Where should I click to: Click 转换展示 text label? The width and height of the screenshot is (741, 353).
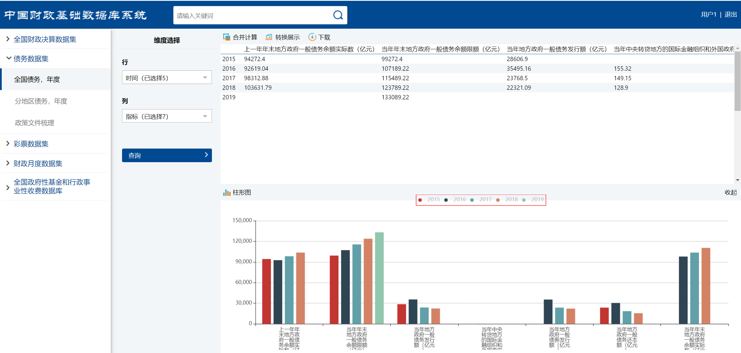pyautogui.click(x=288, y=37)
